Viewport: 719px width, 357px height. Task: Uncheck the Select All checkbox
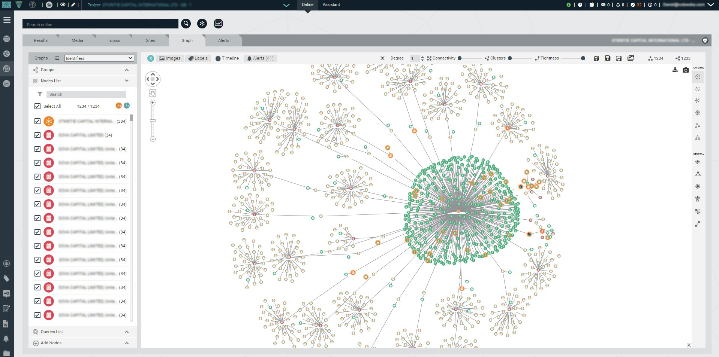[x=37, y=106]
